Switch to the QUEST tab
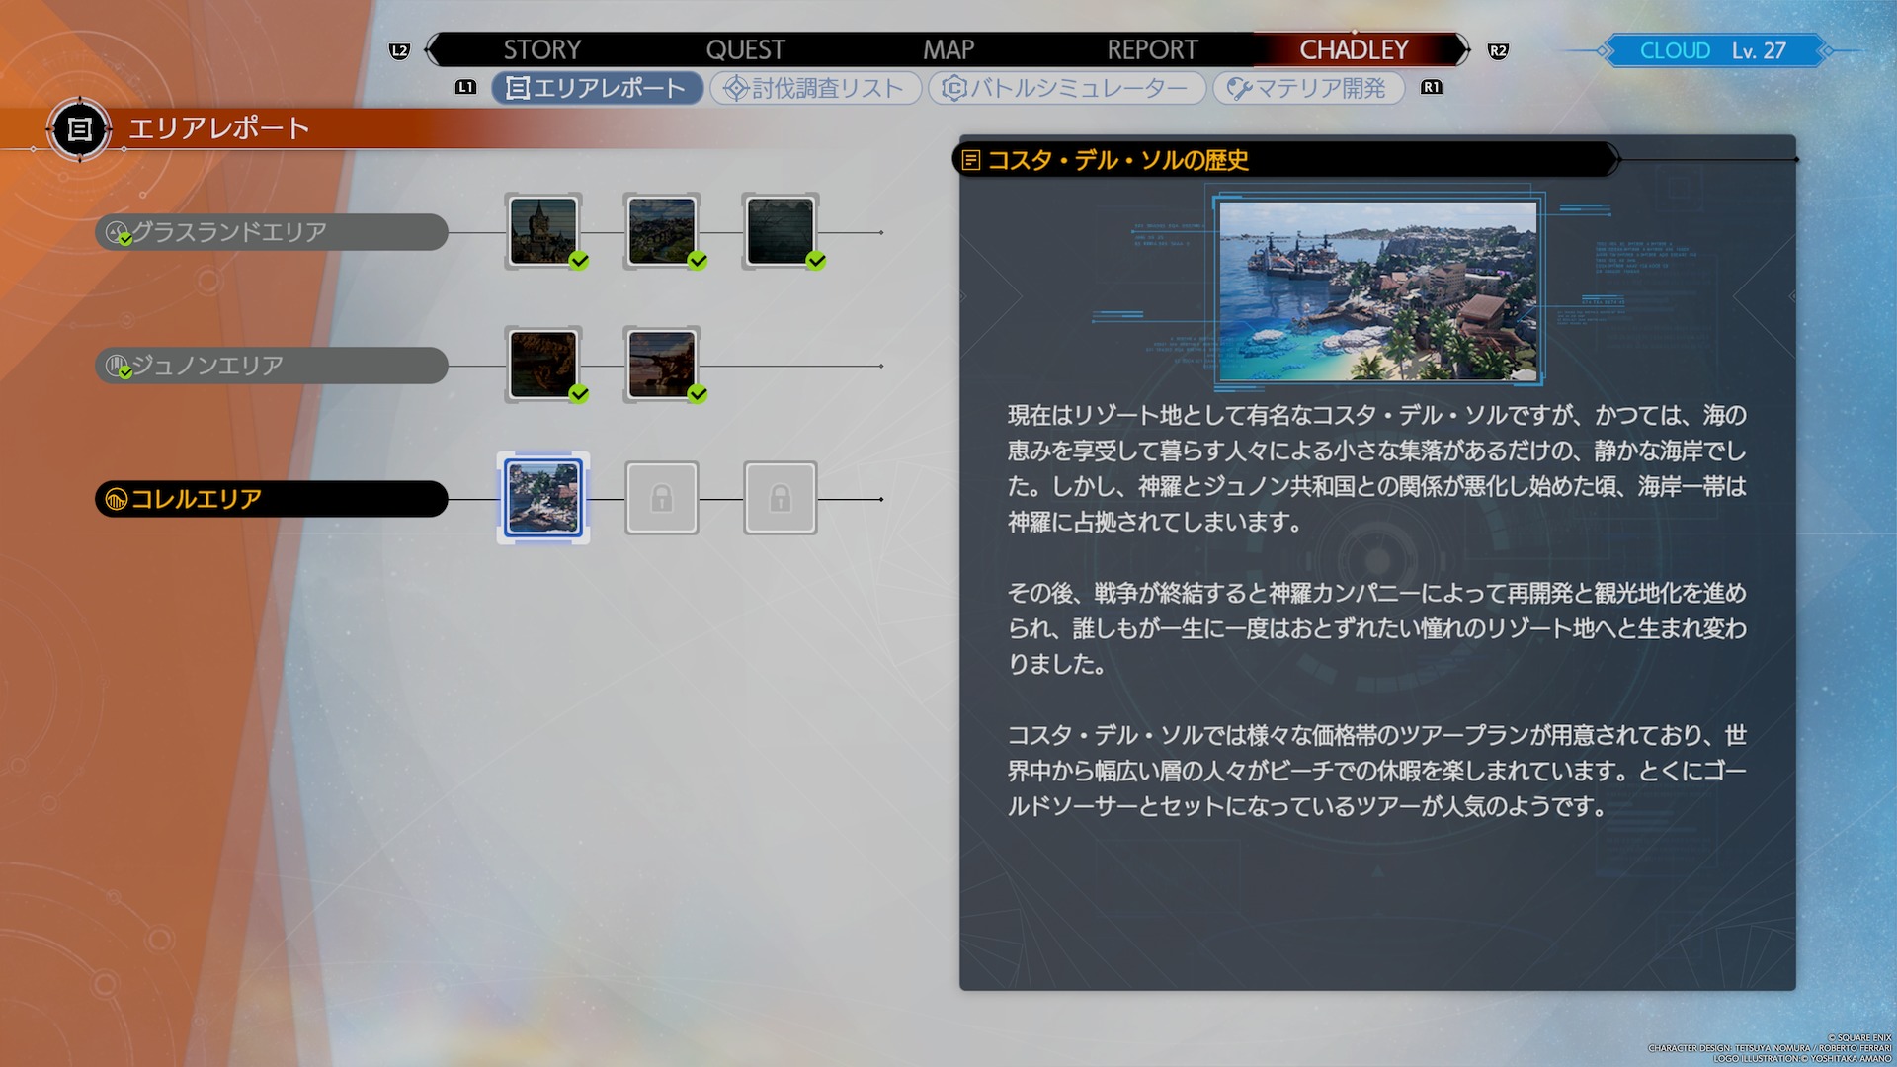1897x1067 pixels. [745, 50]
